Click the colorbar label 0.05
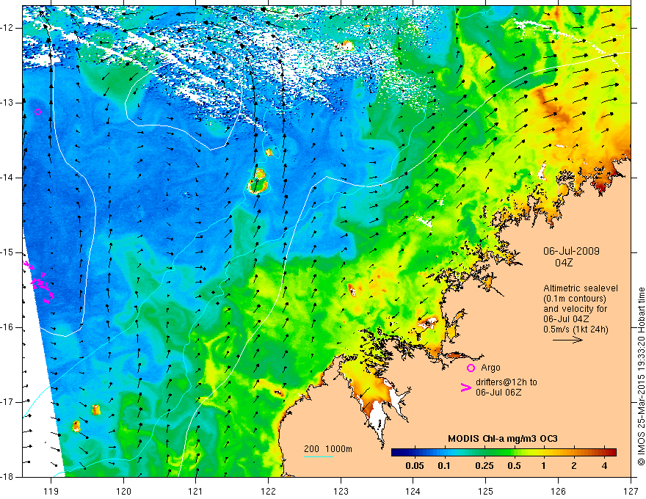The height and width of the screenshot is (499, 646). 415,466
